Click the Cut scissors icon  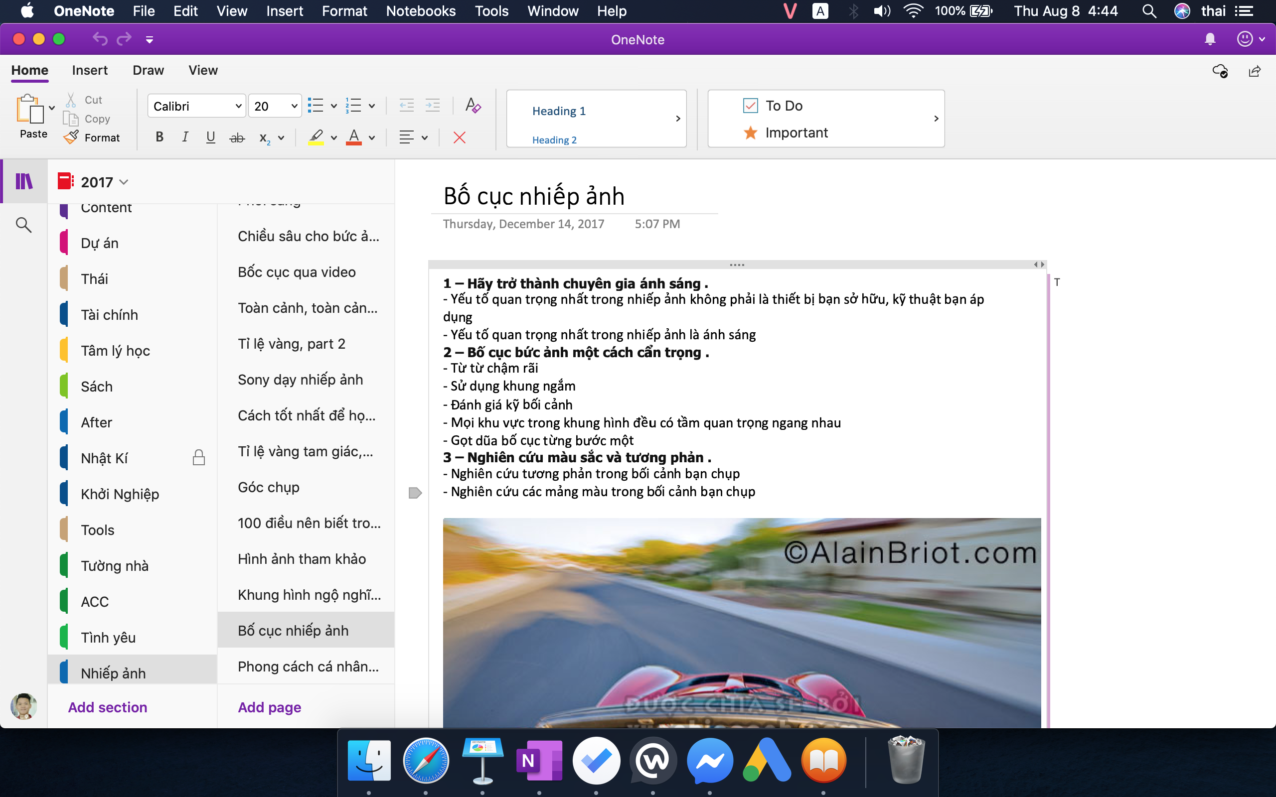(71, 100)
